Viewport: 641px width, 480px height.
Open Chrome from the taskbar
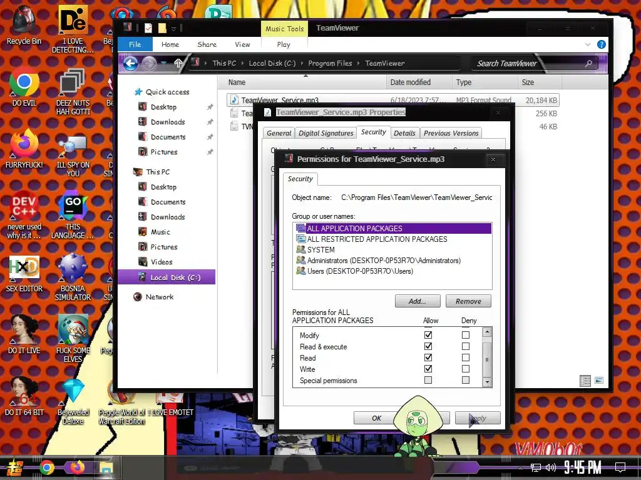[46, 467]
